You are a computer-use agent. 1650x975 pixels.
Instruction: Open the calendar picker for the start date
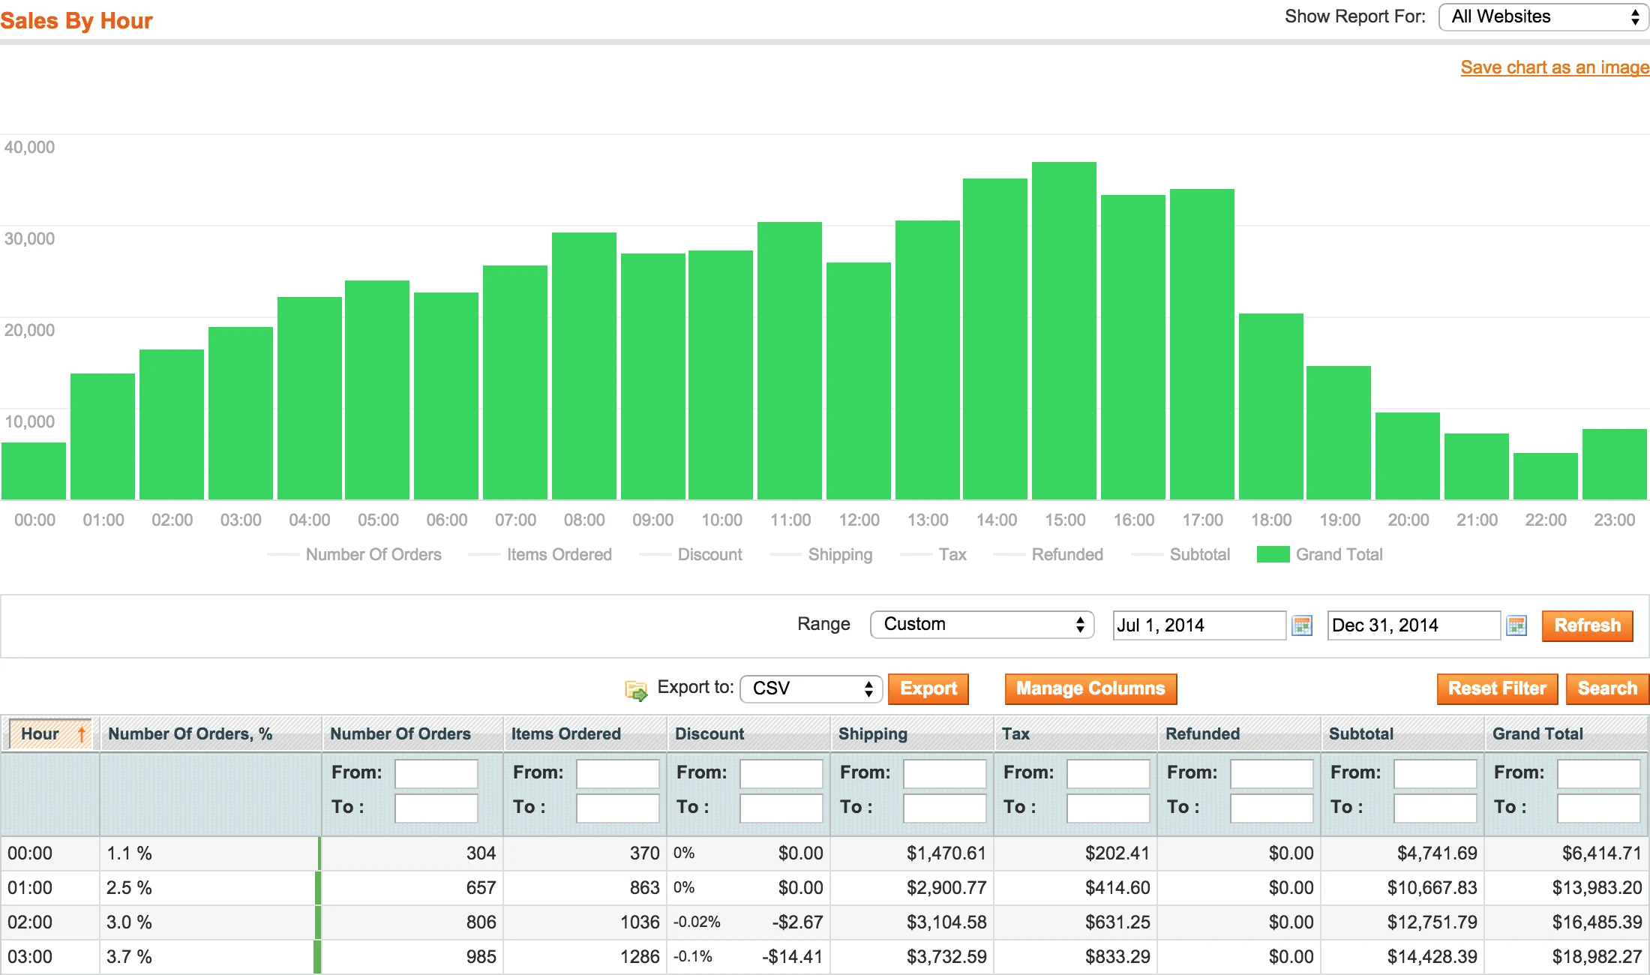(1302, 625)
